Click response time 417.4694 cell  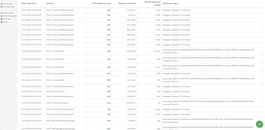click(x=131, y=86)
